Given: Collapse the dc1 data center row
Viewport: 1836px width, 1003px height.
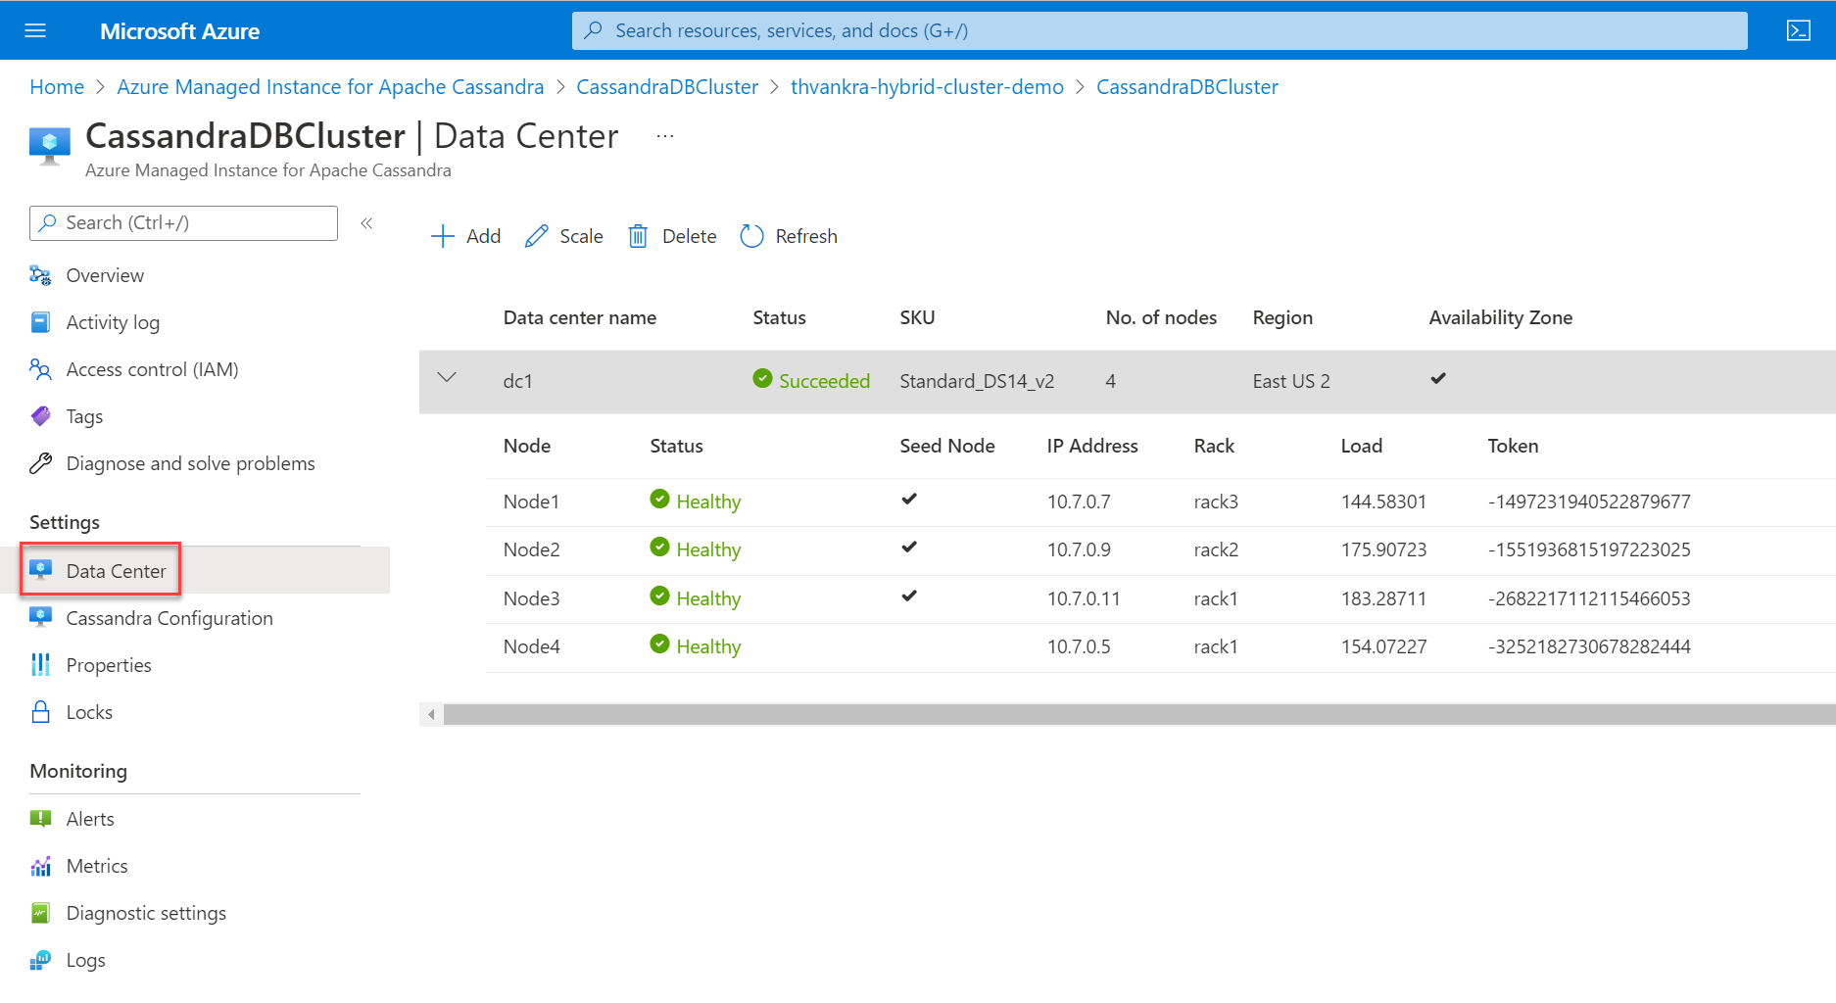Looking at the screenshot, I should tap(447, 378).
